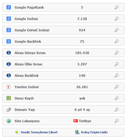Select the Dmoz Kaydı label
The height and width of the screenshot is (139, 126).
click(24, 98)
